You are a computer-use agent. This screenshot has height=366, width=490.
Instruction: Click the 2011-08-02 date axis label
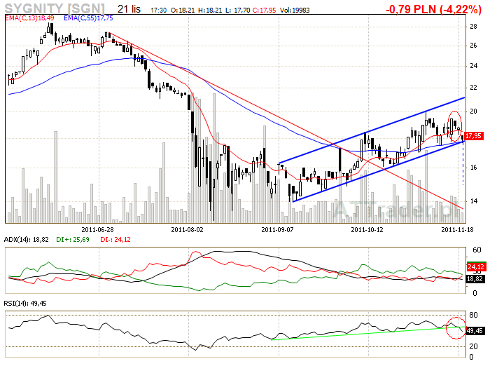[x=187, y=229]
